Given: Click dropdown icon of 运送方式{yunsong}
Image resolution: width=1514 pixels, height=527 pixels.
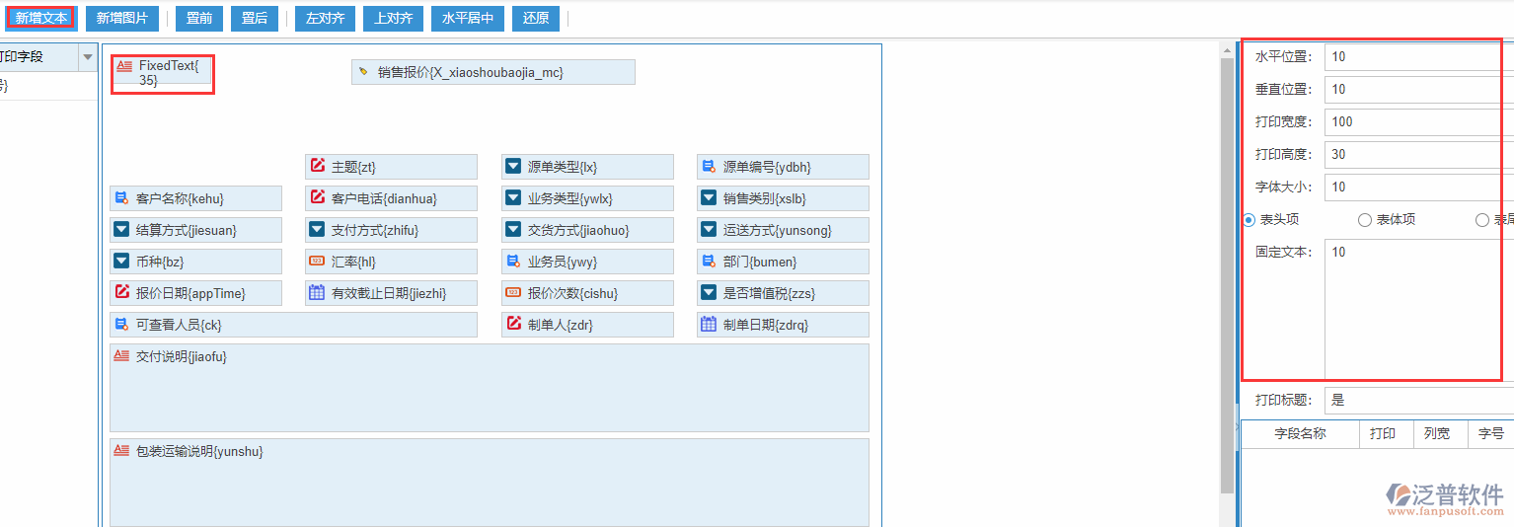Looking at the screenshot, I should click(709, 229).
